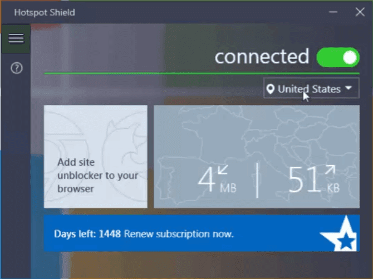This screenshot has height=279, width=373.
Task: Click the 4 MB downloaded data value
Action: click(x=217, y=180)
